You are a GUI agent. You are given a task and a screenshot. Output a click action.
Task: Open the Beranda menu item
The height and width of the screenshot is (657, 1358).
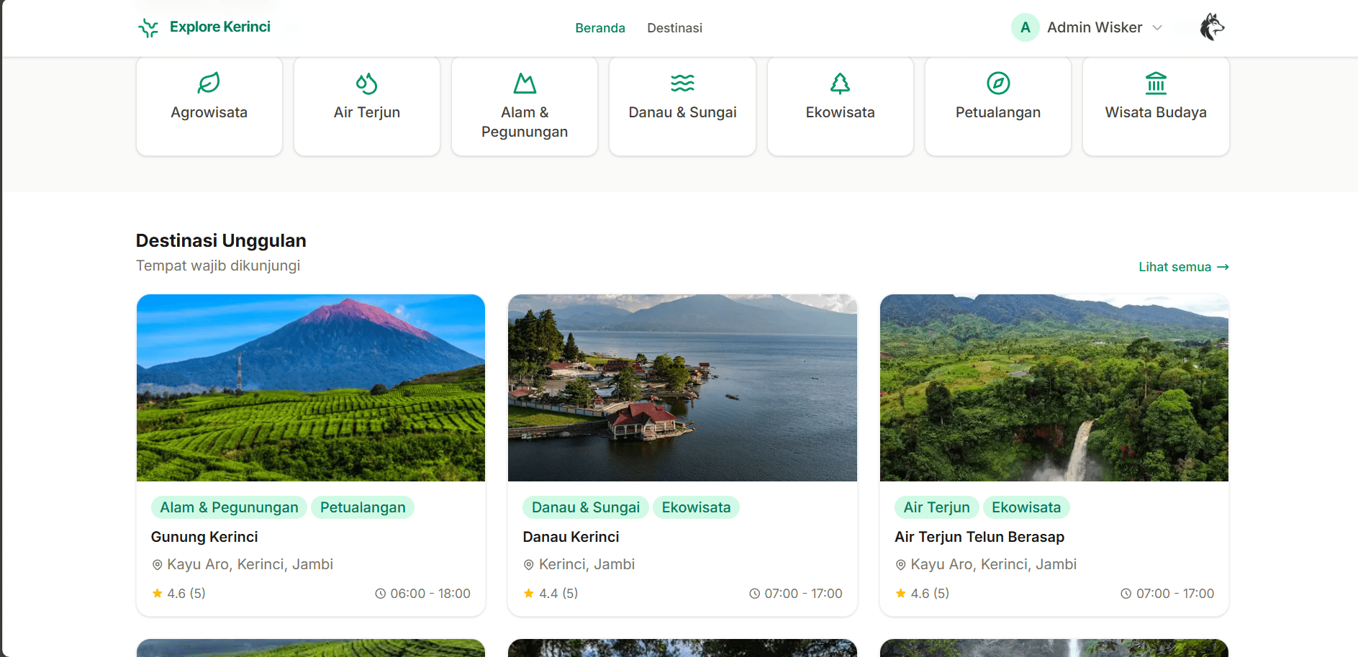(600, 27)
